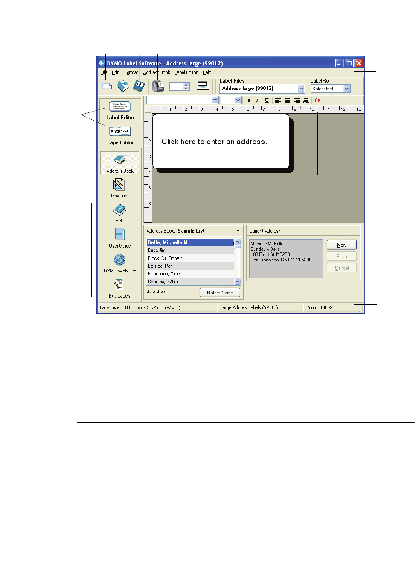Open the Format menu
Viewport: 416px width, 585px height.
131,73
